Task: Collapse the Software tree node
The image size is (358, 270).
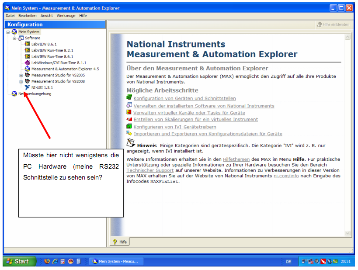Action: [14, 38]
